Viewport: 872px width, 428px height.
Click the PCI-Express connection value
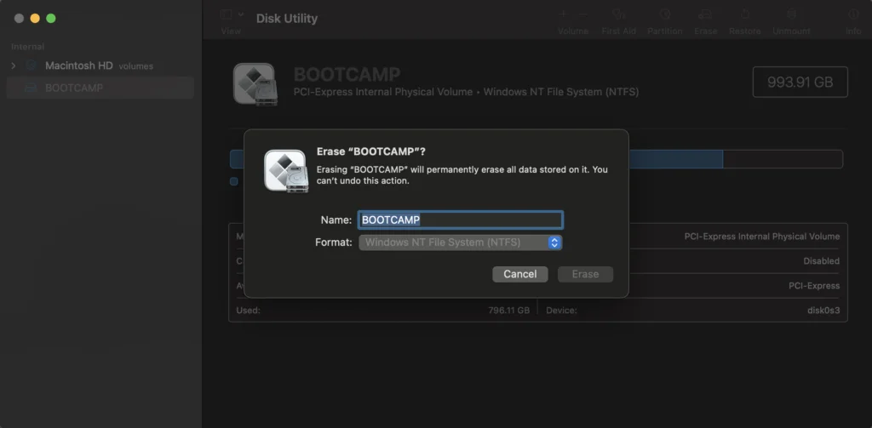814,286
